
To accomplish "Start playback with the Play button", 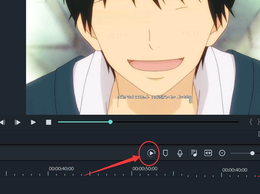I will pos(33,122).
